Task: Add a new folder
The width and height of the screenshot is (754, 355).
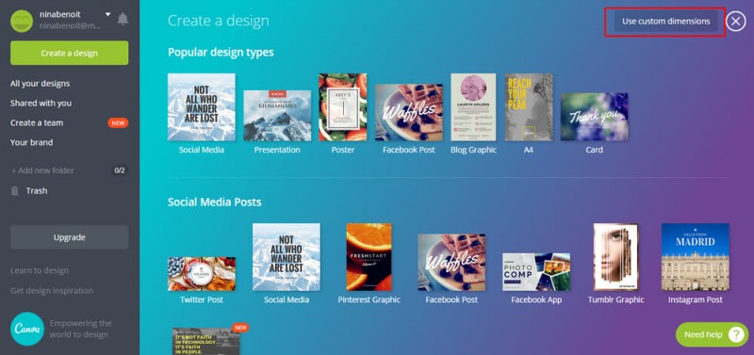Action: click(42, 170)
